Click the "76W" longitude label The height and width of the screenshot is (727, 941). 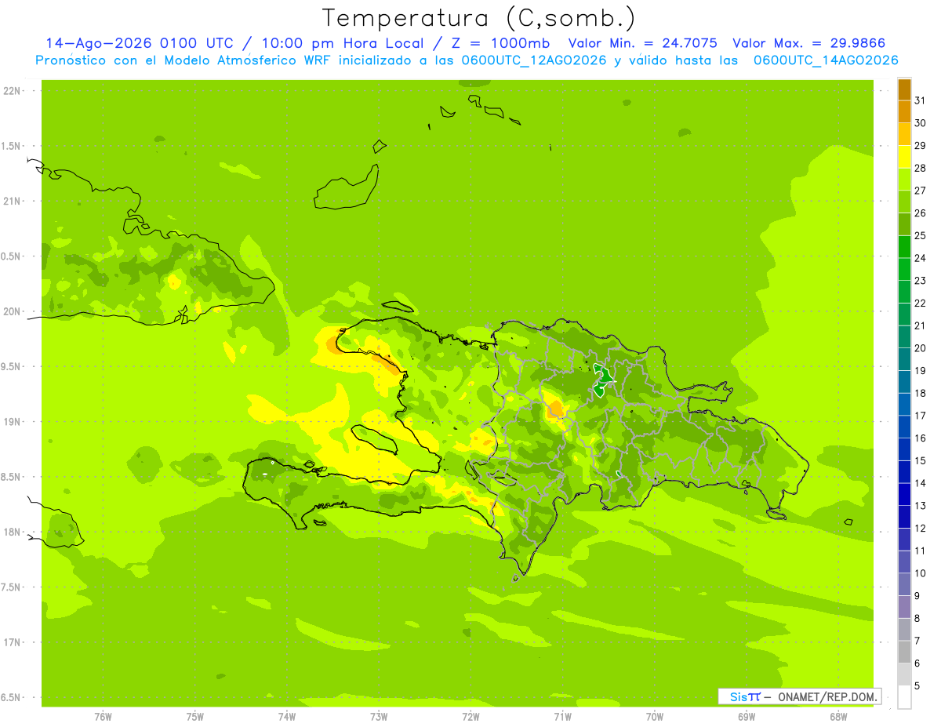[x=104, y=717]
